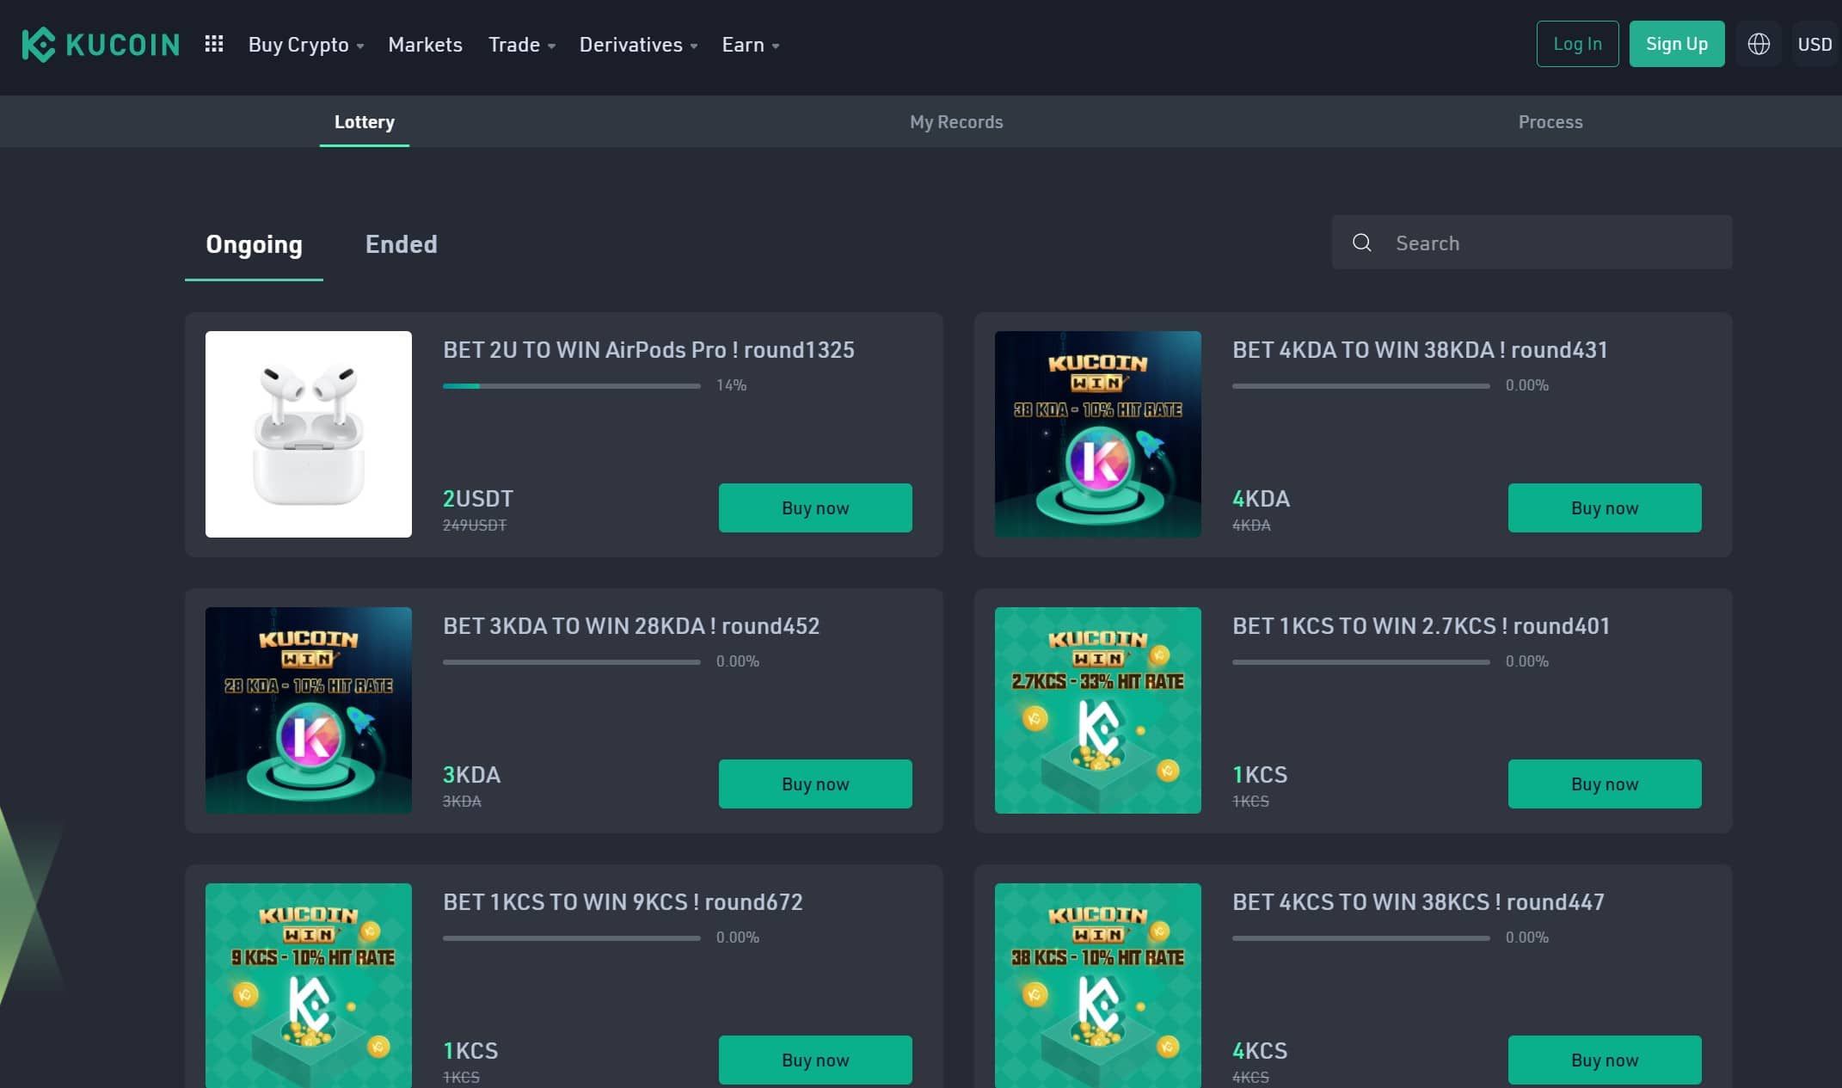The width and height of the screenshot is (1842, 1088).
Task: Open the USD currency selector
Action: [1814, 44]
